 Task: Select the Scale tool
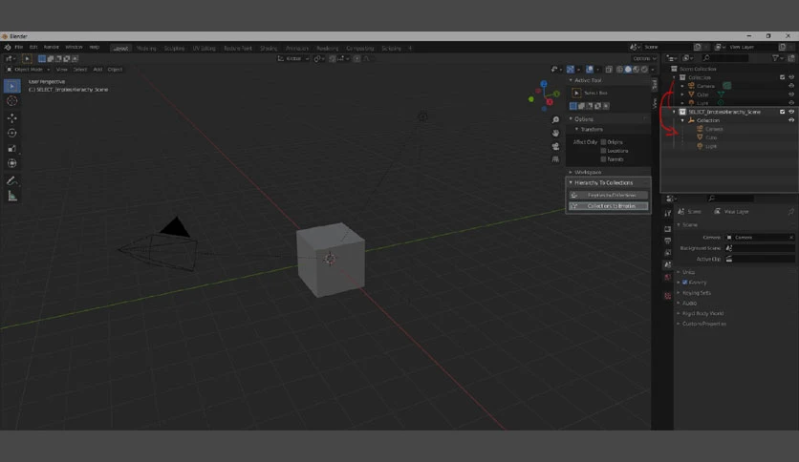pyautogui.click(x=12, y=149)
